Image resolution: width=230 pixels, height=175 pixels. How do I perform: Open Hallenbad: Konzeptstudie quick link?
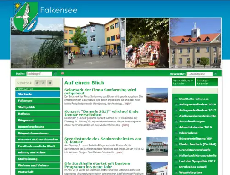pos(198,156)
